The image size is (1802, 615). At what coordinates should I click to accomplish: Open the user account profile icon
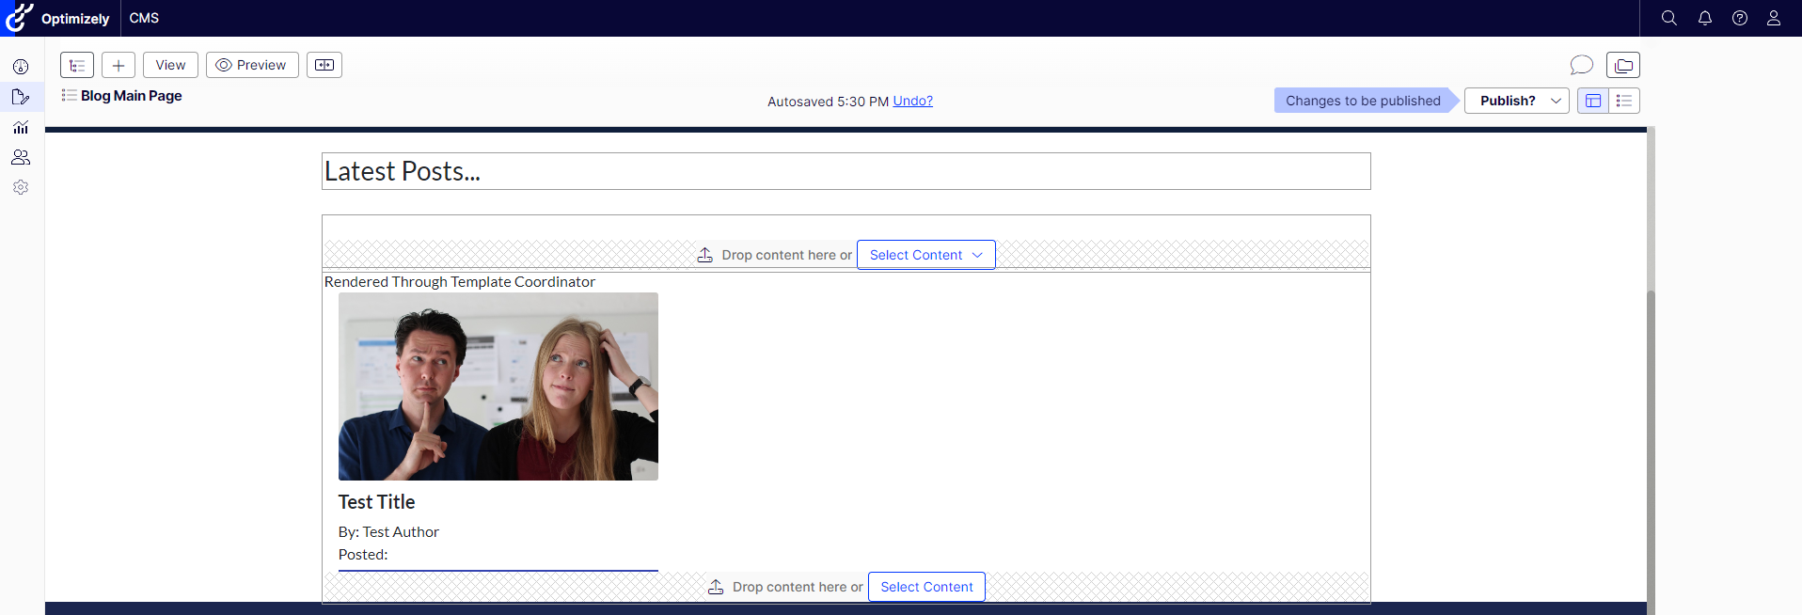coord(1774,18)
